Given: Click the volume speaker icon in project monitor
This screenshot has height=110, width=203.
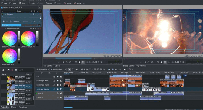Looking at the screenshot, I should click(x=161, y=62).
